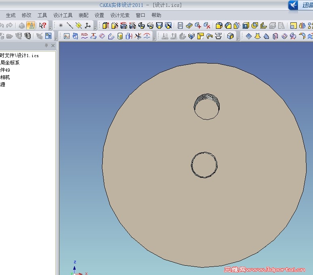Screen dimensions: 313x275
Task: Open the 窗口 menu
Action: coord(140,15)
